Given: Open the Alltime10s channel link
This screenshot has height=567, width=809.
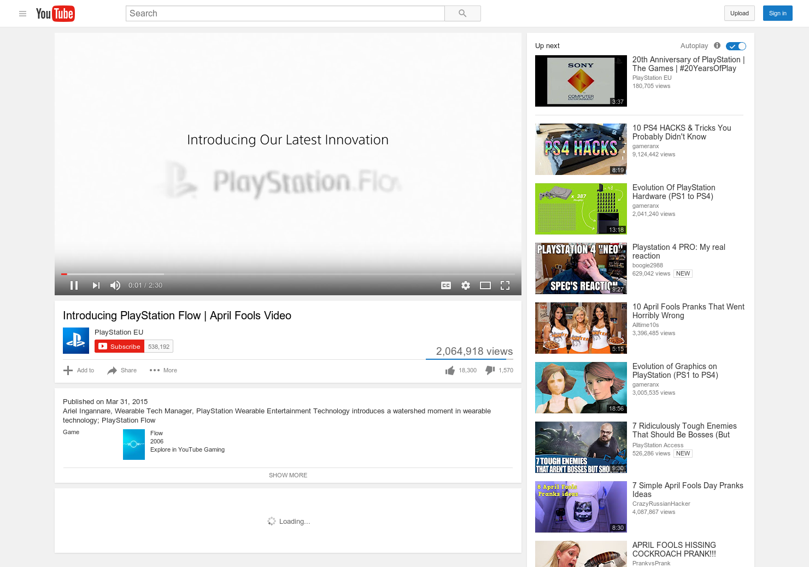Looking at the screenshot, I should [646, 325].
